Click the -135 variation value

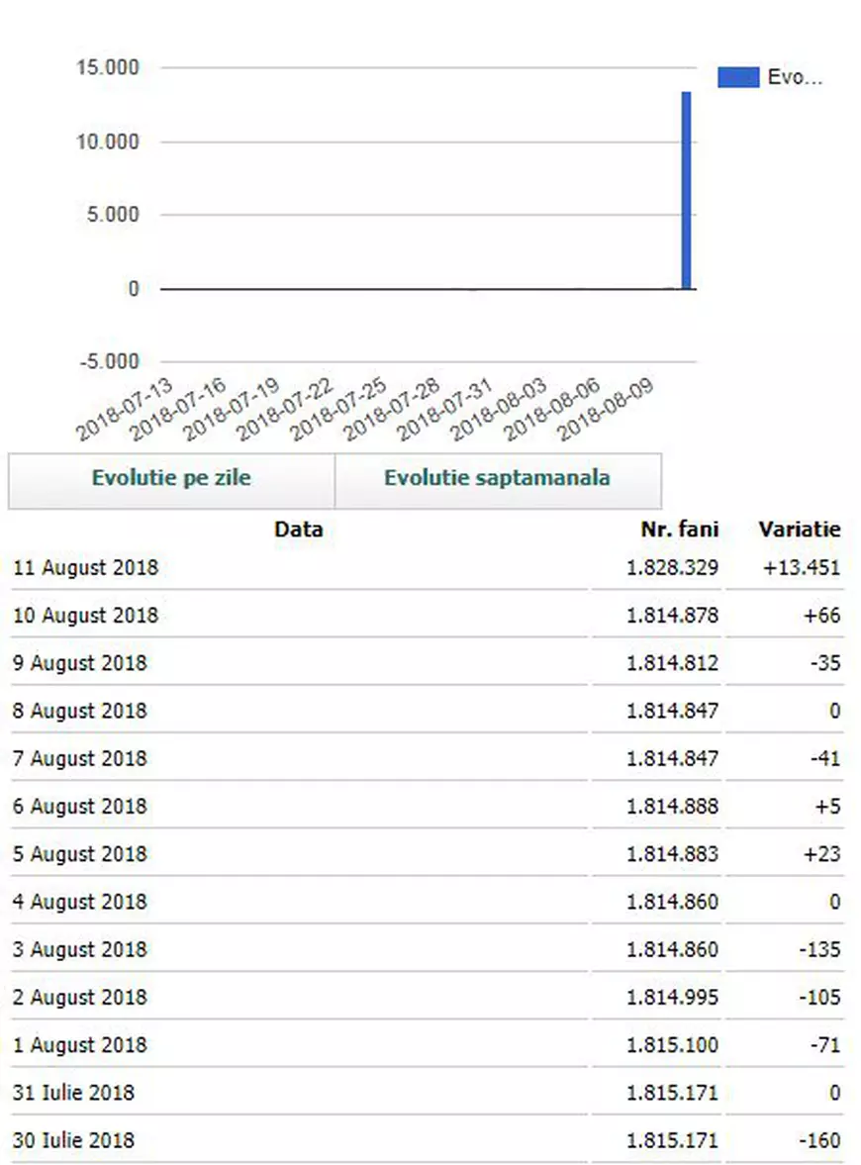pyautogui.click(x=820, y=950)
